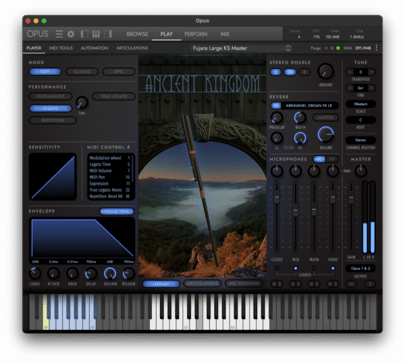The image size is (405, 363).
Task: Move the Close mic volume fader
Action: [x=277, y=197]
